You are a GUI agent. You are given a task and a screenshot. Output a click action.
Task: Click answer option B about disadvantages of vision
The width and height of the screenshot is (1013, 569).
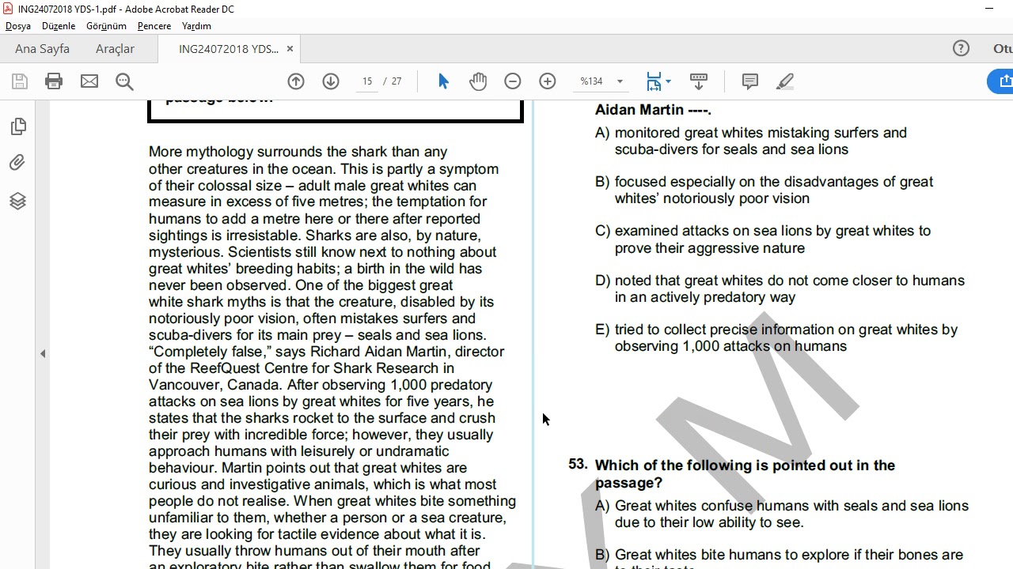point(764,190)
